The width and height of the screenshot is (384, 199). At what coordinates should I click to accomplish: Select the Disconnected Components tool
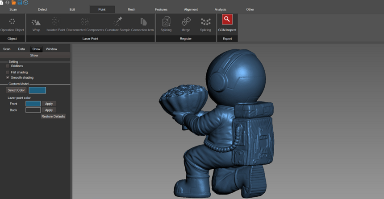coord(85,24)
